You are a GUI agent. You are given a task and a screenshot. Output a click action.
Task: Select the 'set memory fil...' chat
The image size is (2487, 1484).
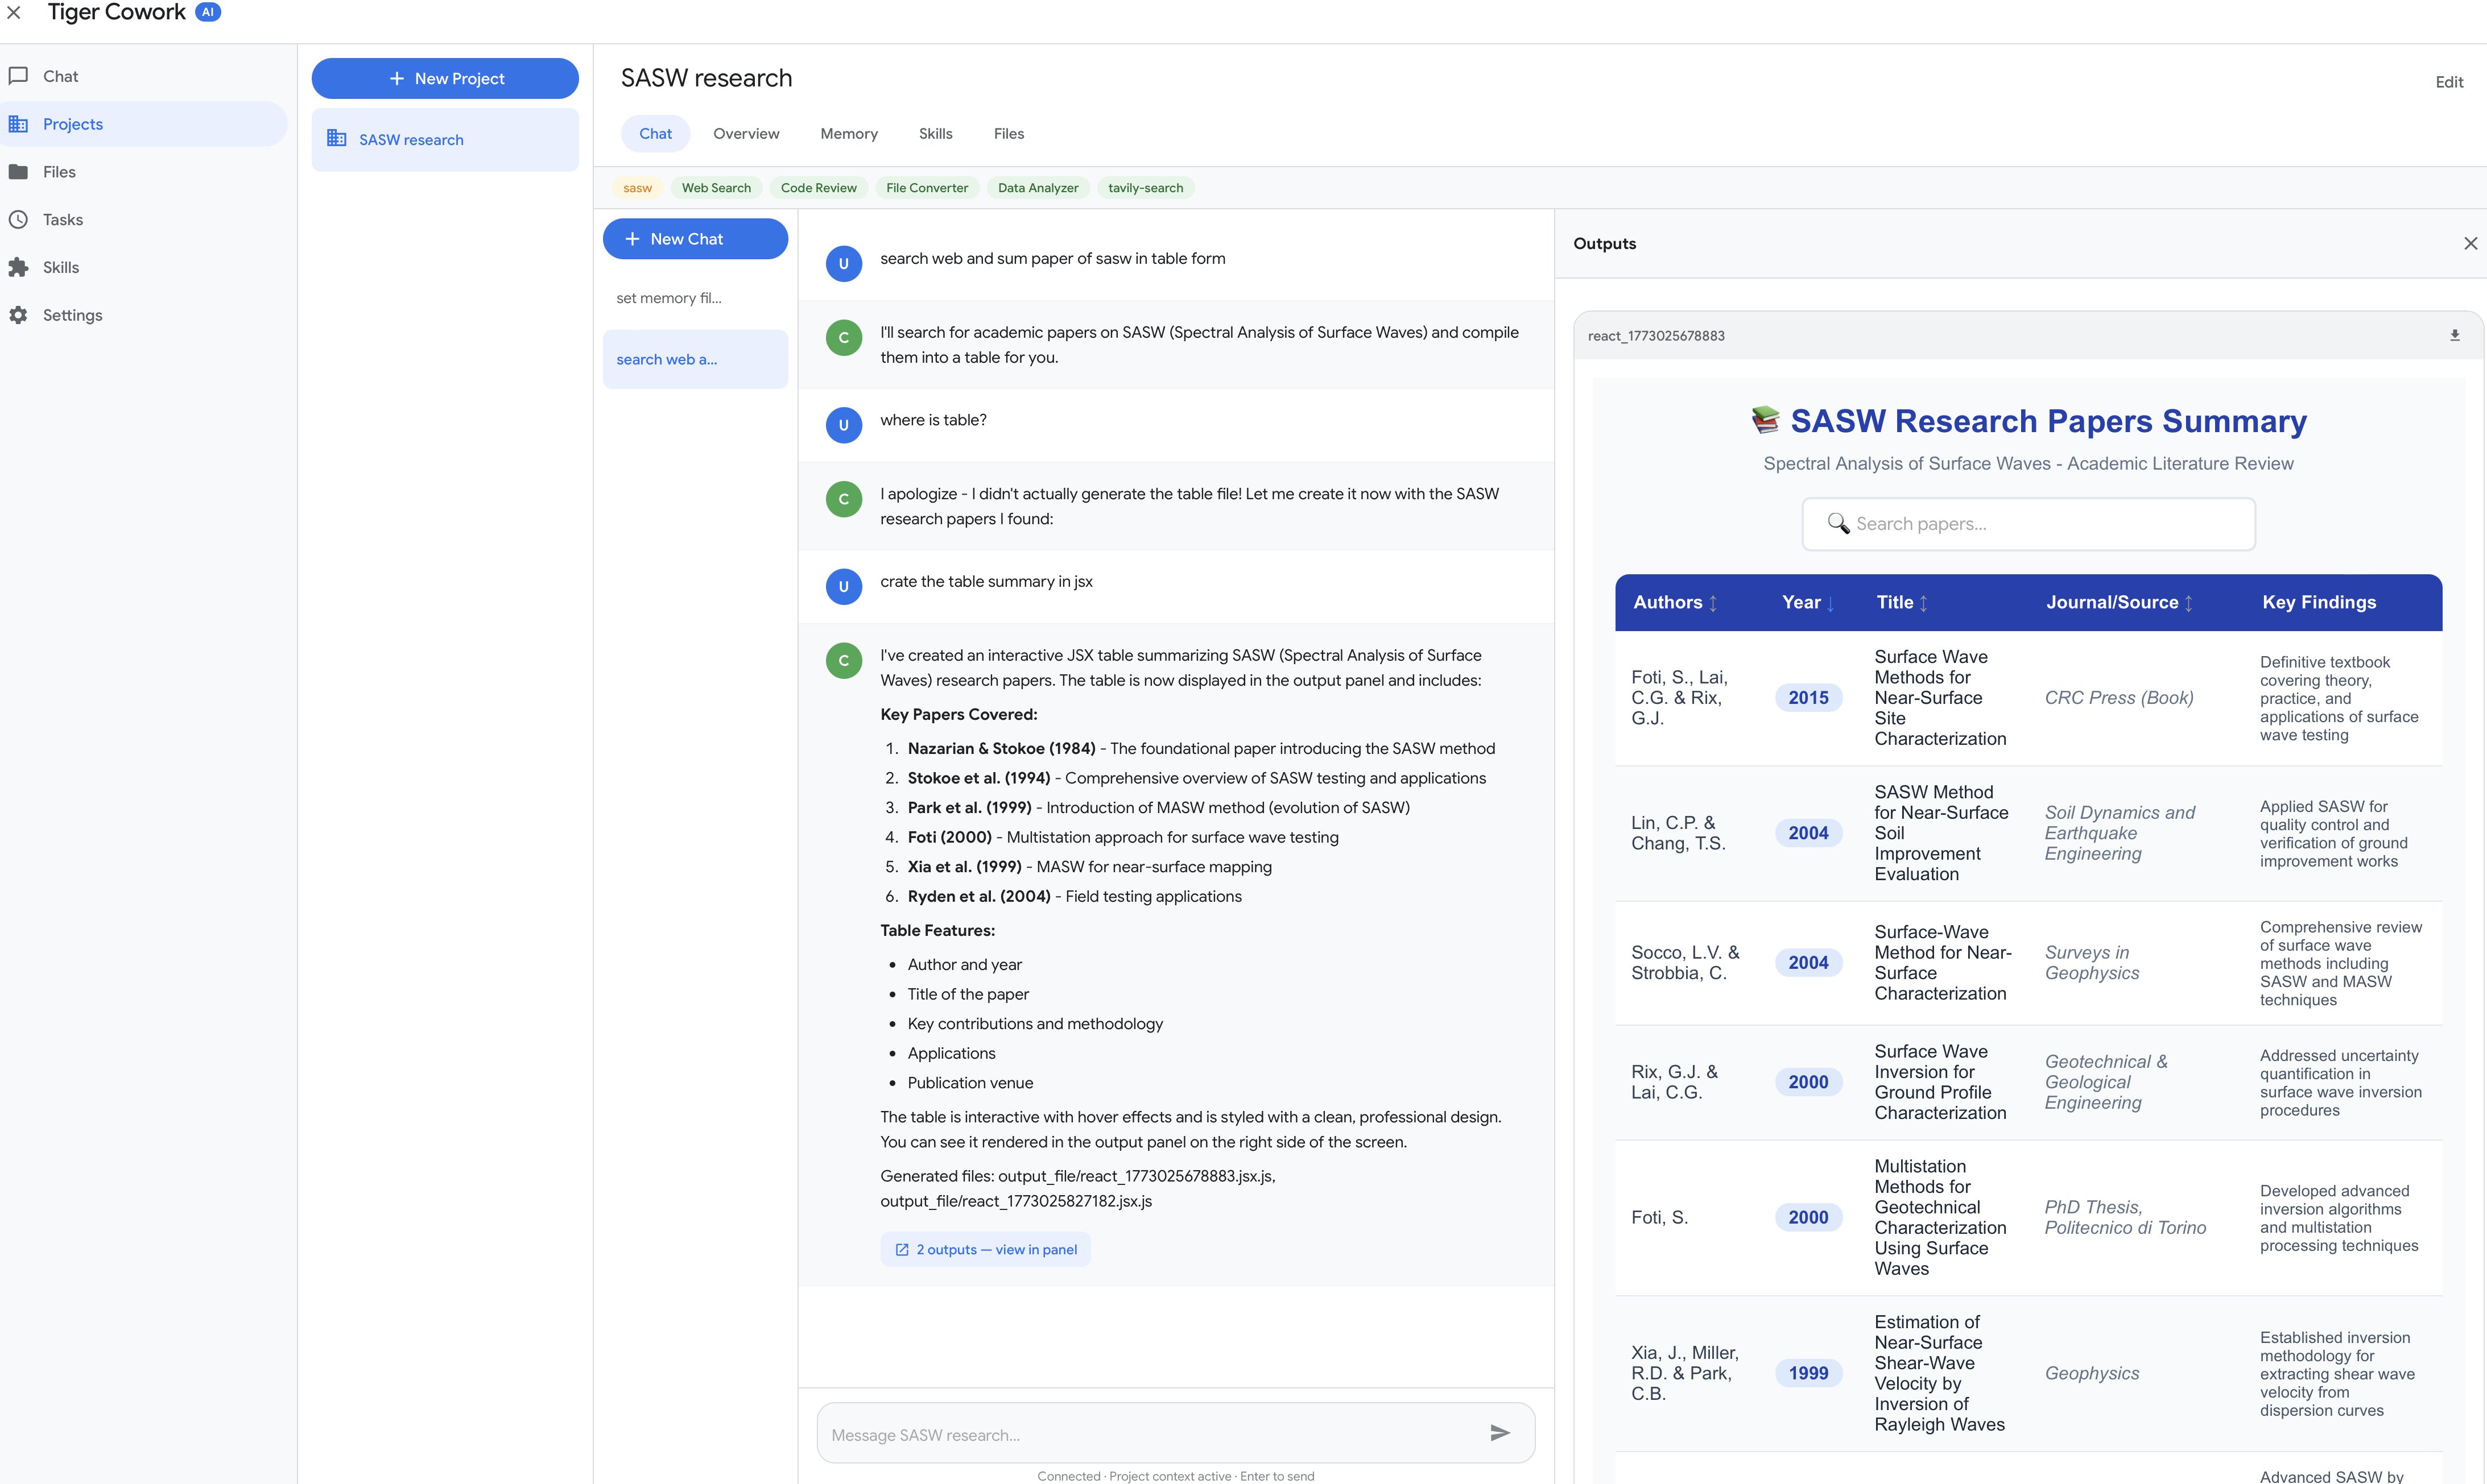click(695, 298)
